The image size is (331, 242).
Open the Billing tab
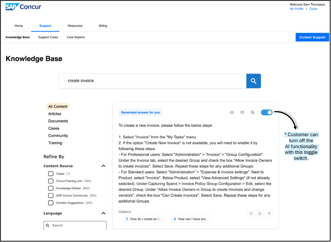click(103, 26)
